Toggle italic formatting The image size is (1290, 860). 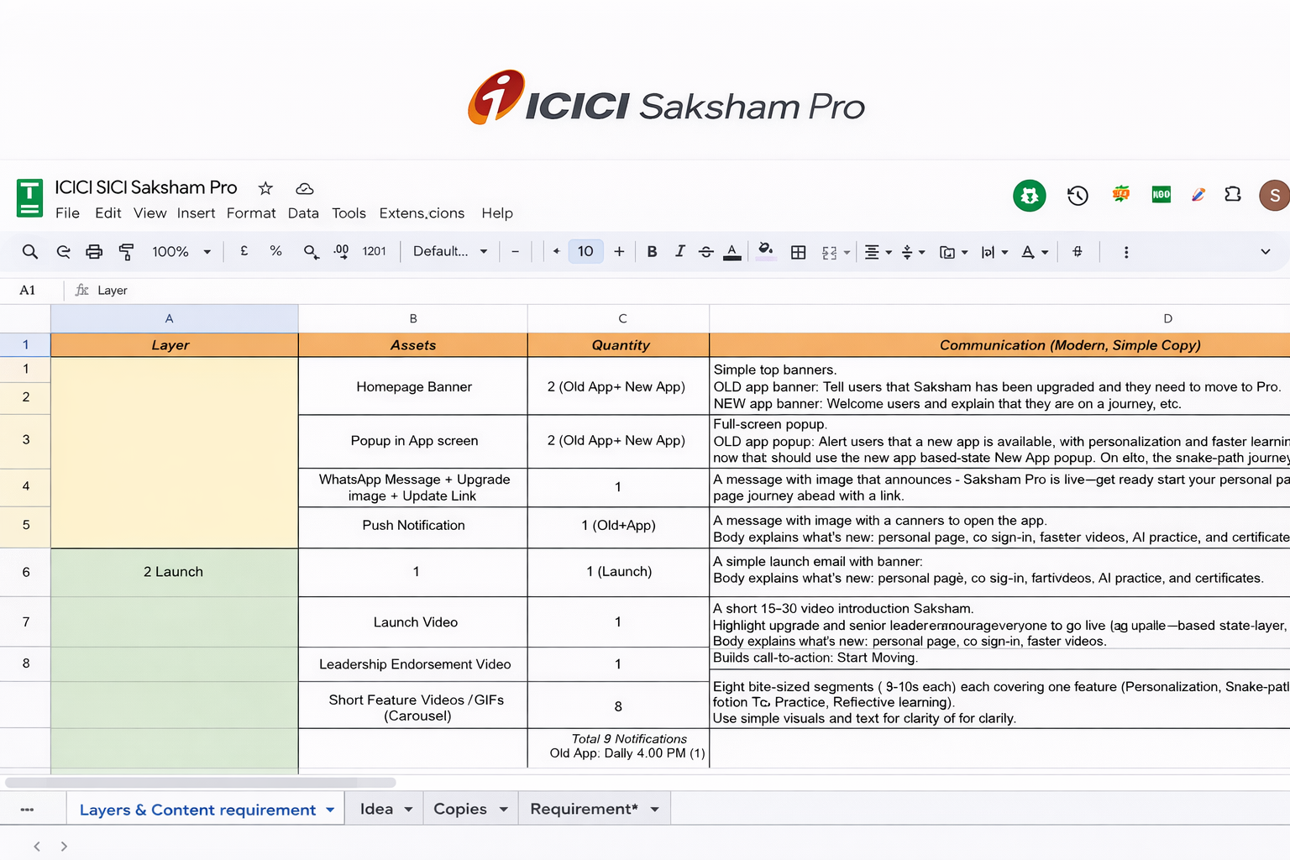pyautogui.click(x=679, y=252)
